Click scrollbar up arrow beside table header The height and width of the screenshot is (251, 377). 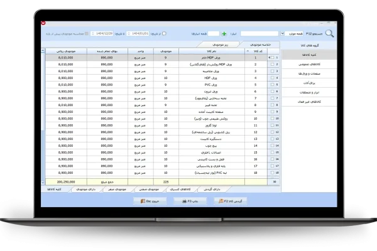pos(43,51)
